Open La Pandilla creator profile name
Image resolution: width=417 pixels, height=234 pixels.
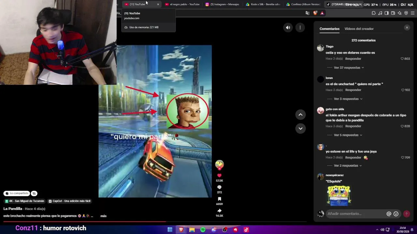(13, 209)
